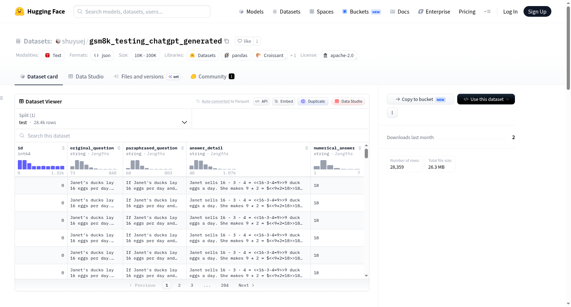Viewport: 571px width, 307px height.
Task: Go to the Pricing page
Action: (467, 11)
